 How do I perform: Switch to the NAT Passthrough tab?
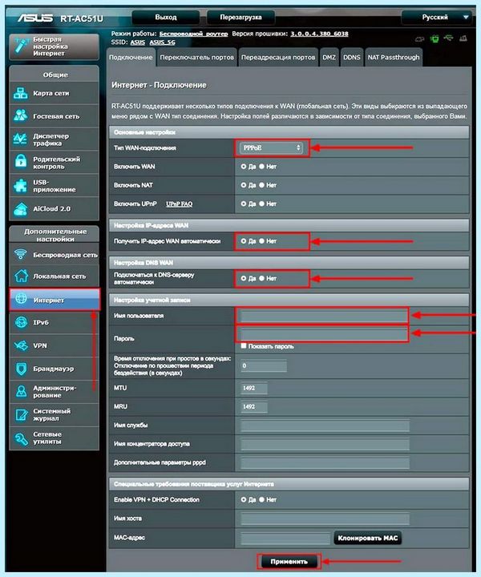tap(394, 58)
